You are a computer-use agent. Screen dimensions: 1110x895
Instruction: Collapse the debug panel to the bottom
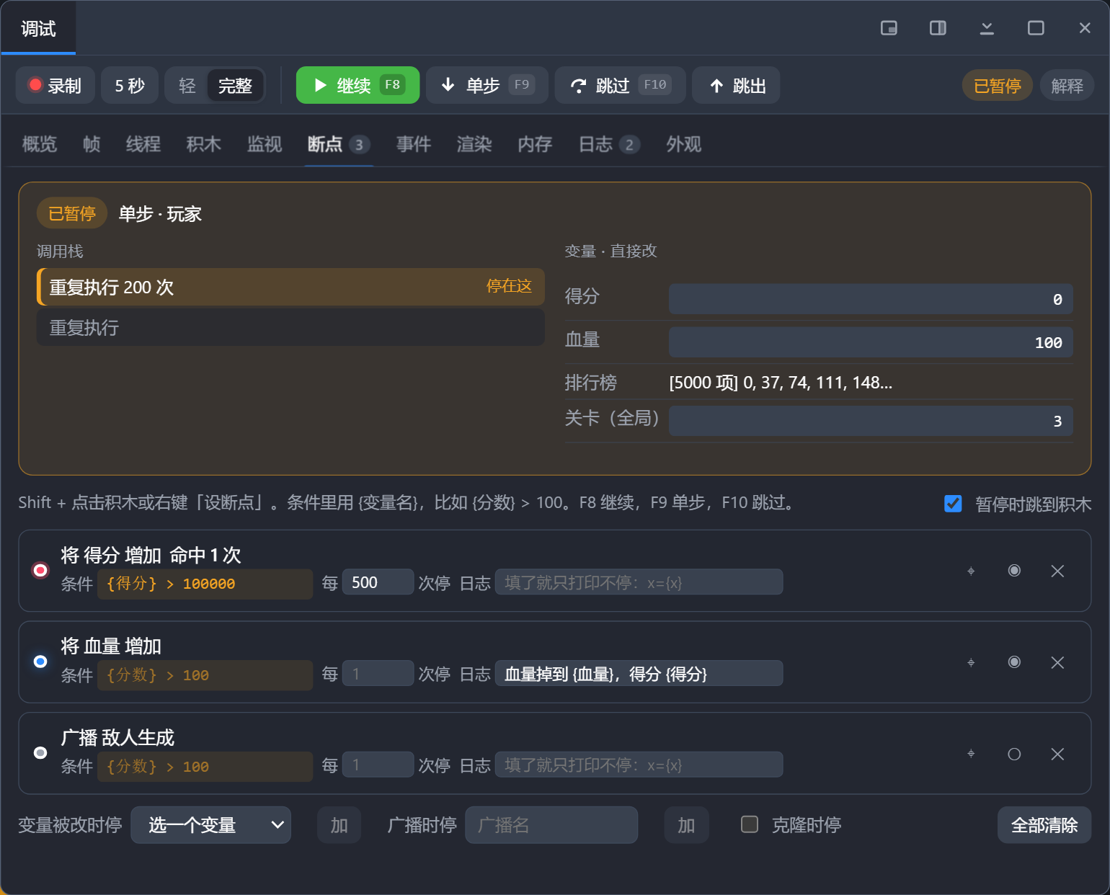tap(987, 28)
